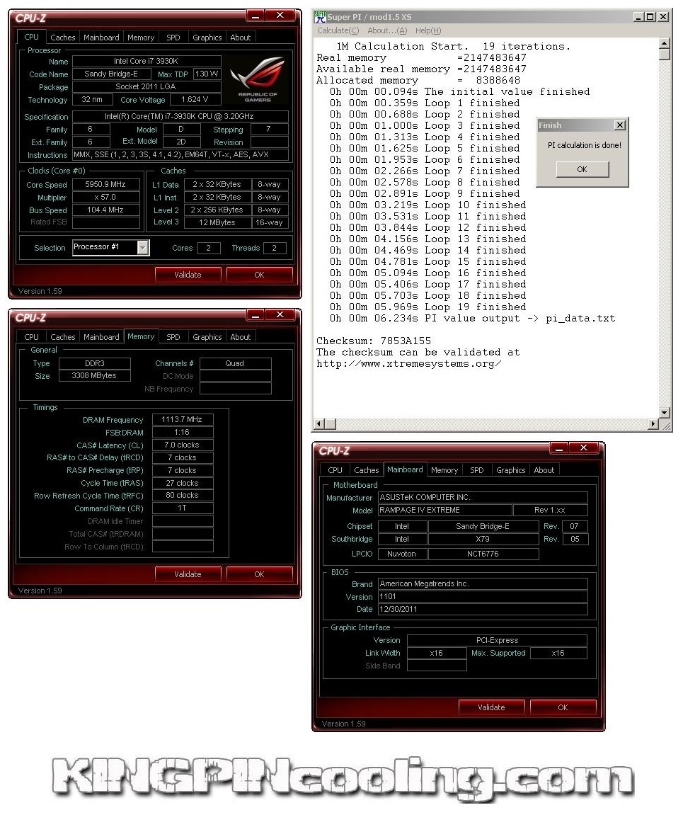The height and width of the screenshot is (815, 683).
Task: Open SPD tab in Mainboard window
Action: 477,470
